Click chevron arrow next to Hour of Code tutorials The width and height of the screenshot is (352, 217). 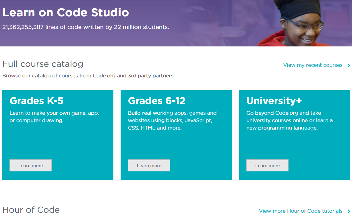click(x=349, y=211)
